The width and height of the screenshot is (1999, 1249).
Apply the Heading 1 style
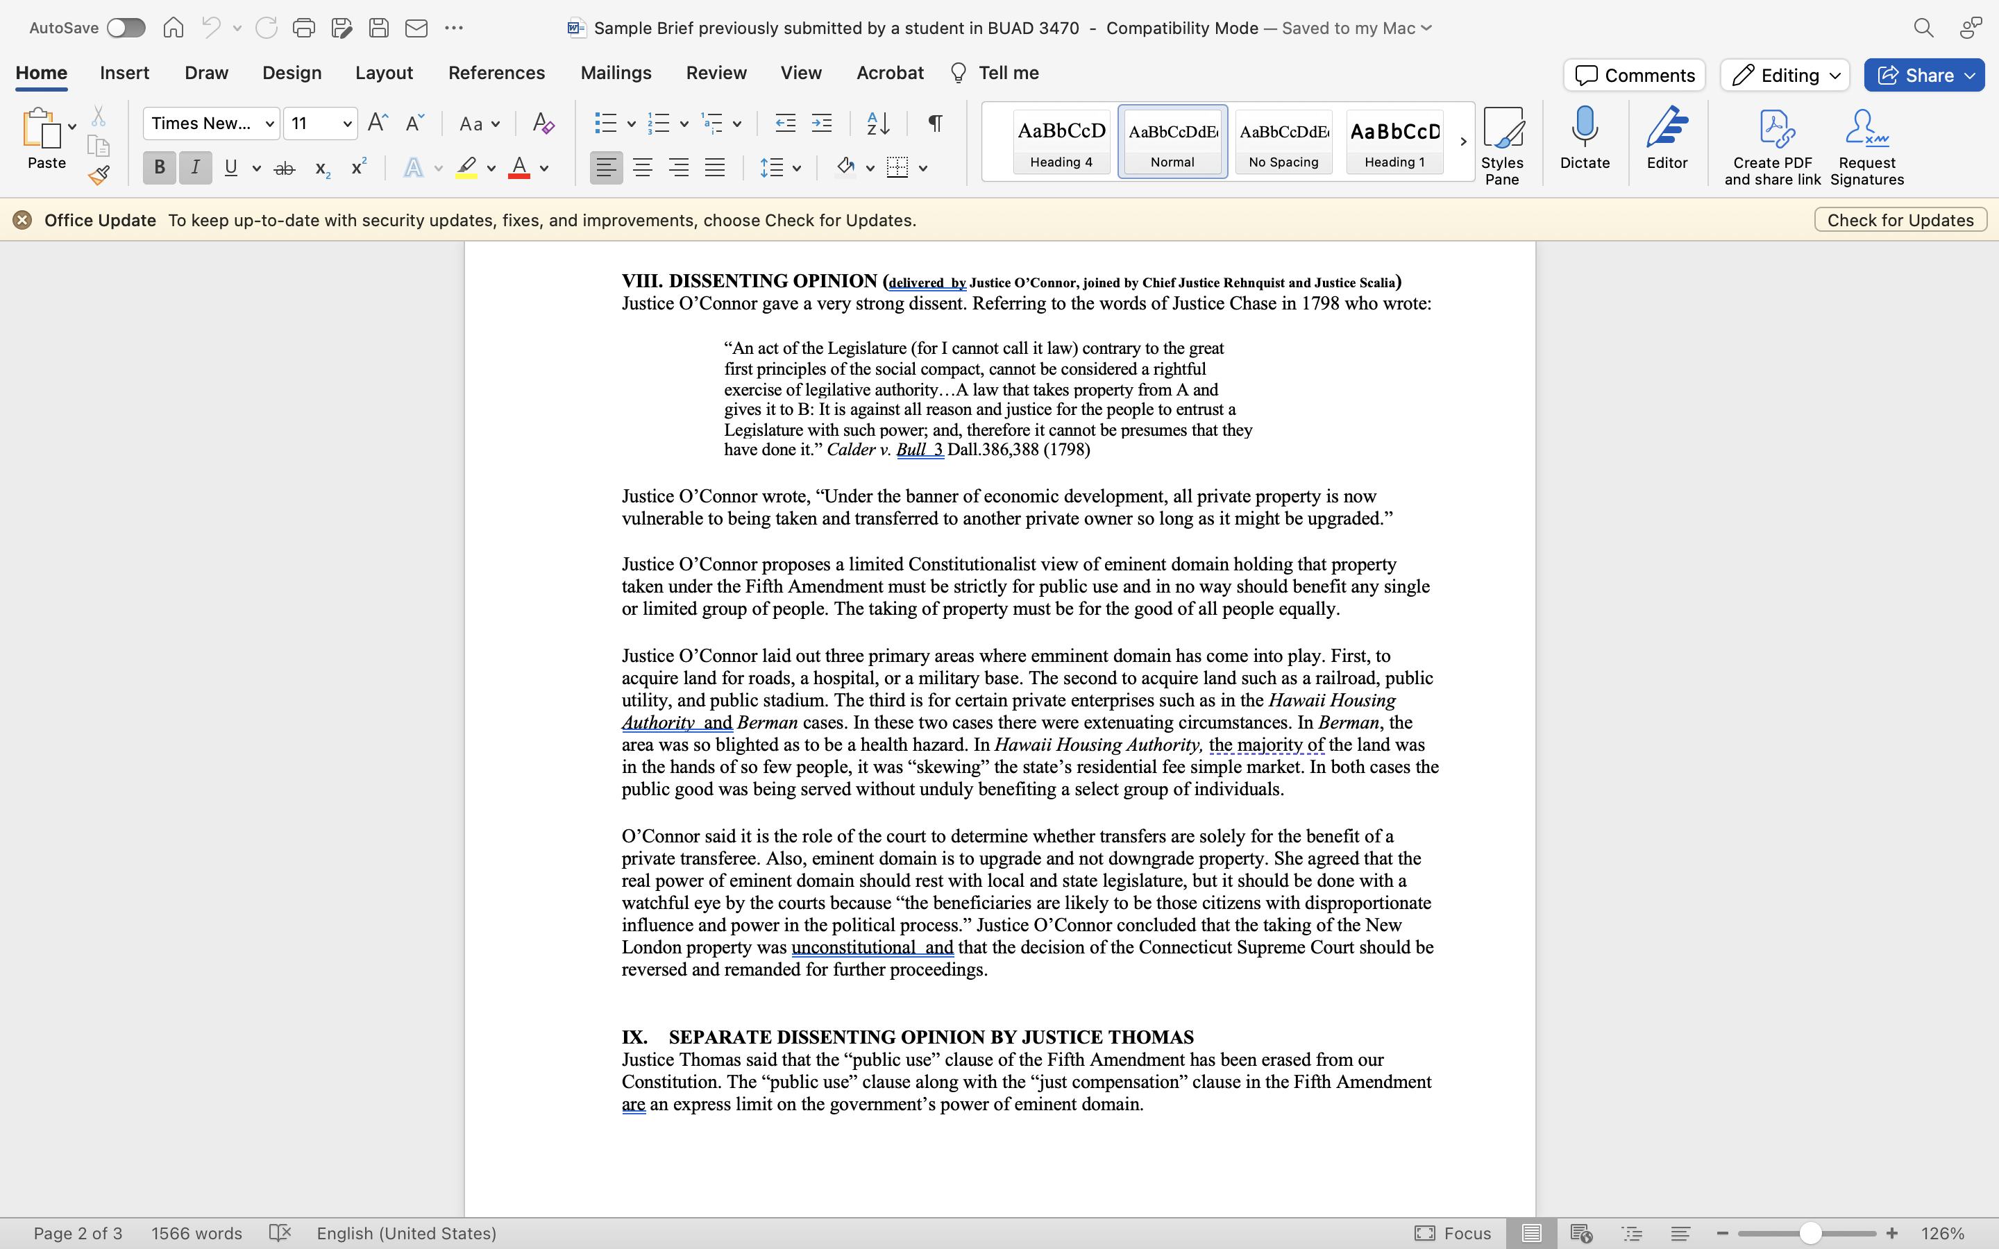pos(1394,142)
